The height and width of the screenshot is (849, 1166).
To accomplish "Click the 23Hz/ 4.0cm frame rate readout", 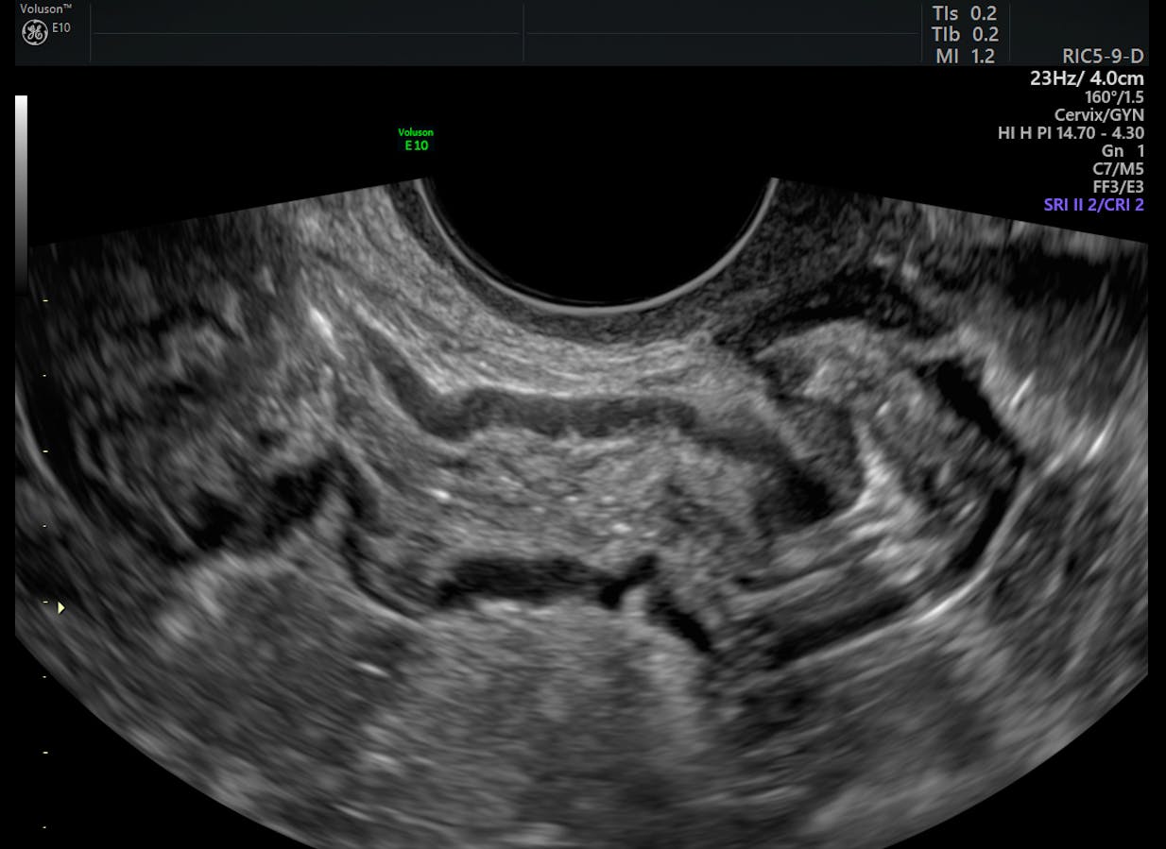I will (x=1087, y=78).
